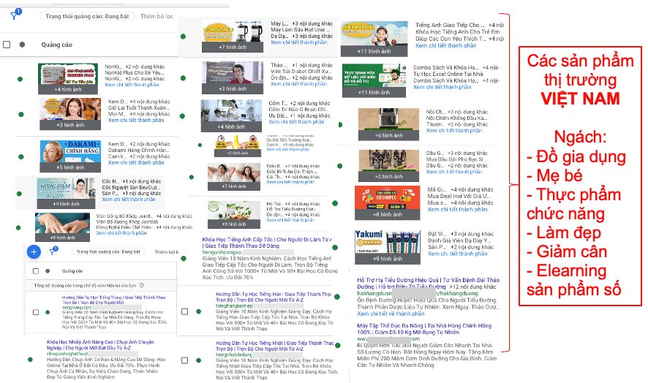Open 'Xem chi tiết thành phần' for Máy Làm Sữa Hạt ad
The width and height of the screenshot is (648, 383).
point(298,42)
